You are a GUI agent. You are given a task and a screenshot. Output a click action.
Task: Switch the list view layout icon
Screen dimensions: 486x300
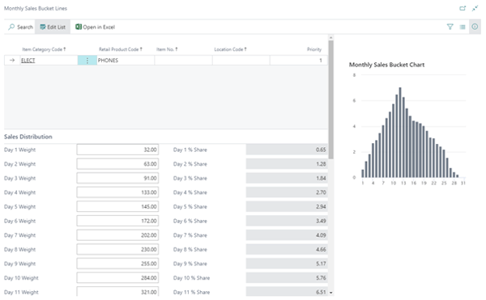click(x=463, y=27)
